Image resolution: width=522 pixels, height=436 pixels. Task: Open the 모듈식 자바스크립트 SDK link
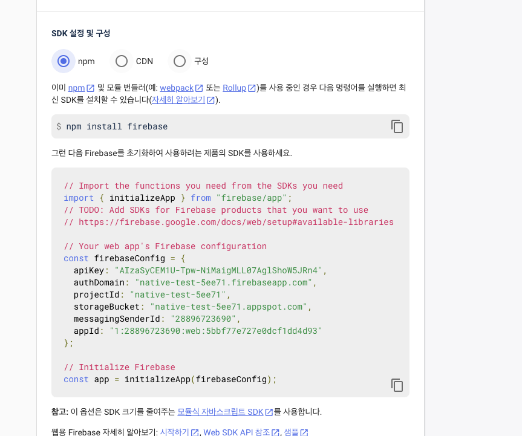[225, 412]
